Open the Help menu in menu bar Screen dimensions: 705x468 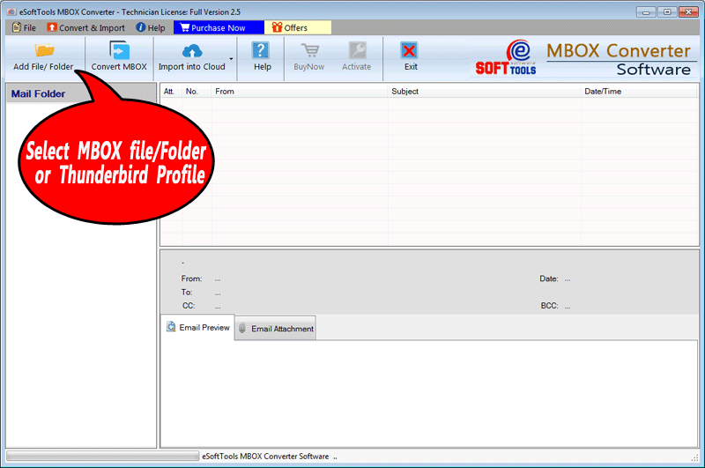click(x=151, y=27)
